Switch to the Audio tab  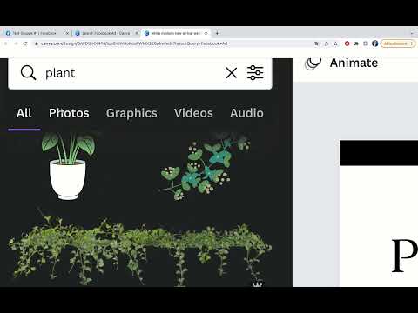pyautogui.click(x=246, y=113)
